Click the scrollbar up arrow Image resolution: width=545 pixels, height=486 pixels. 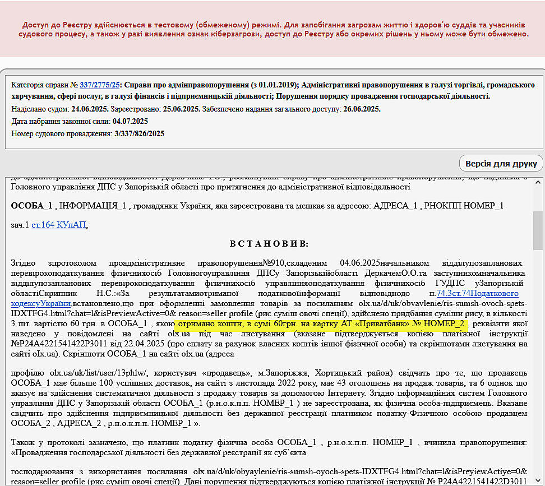click(538, 182)
